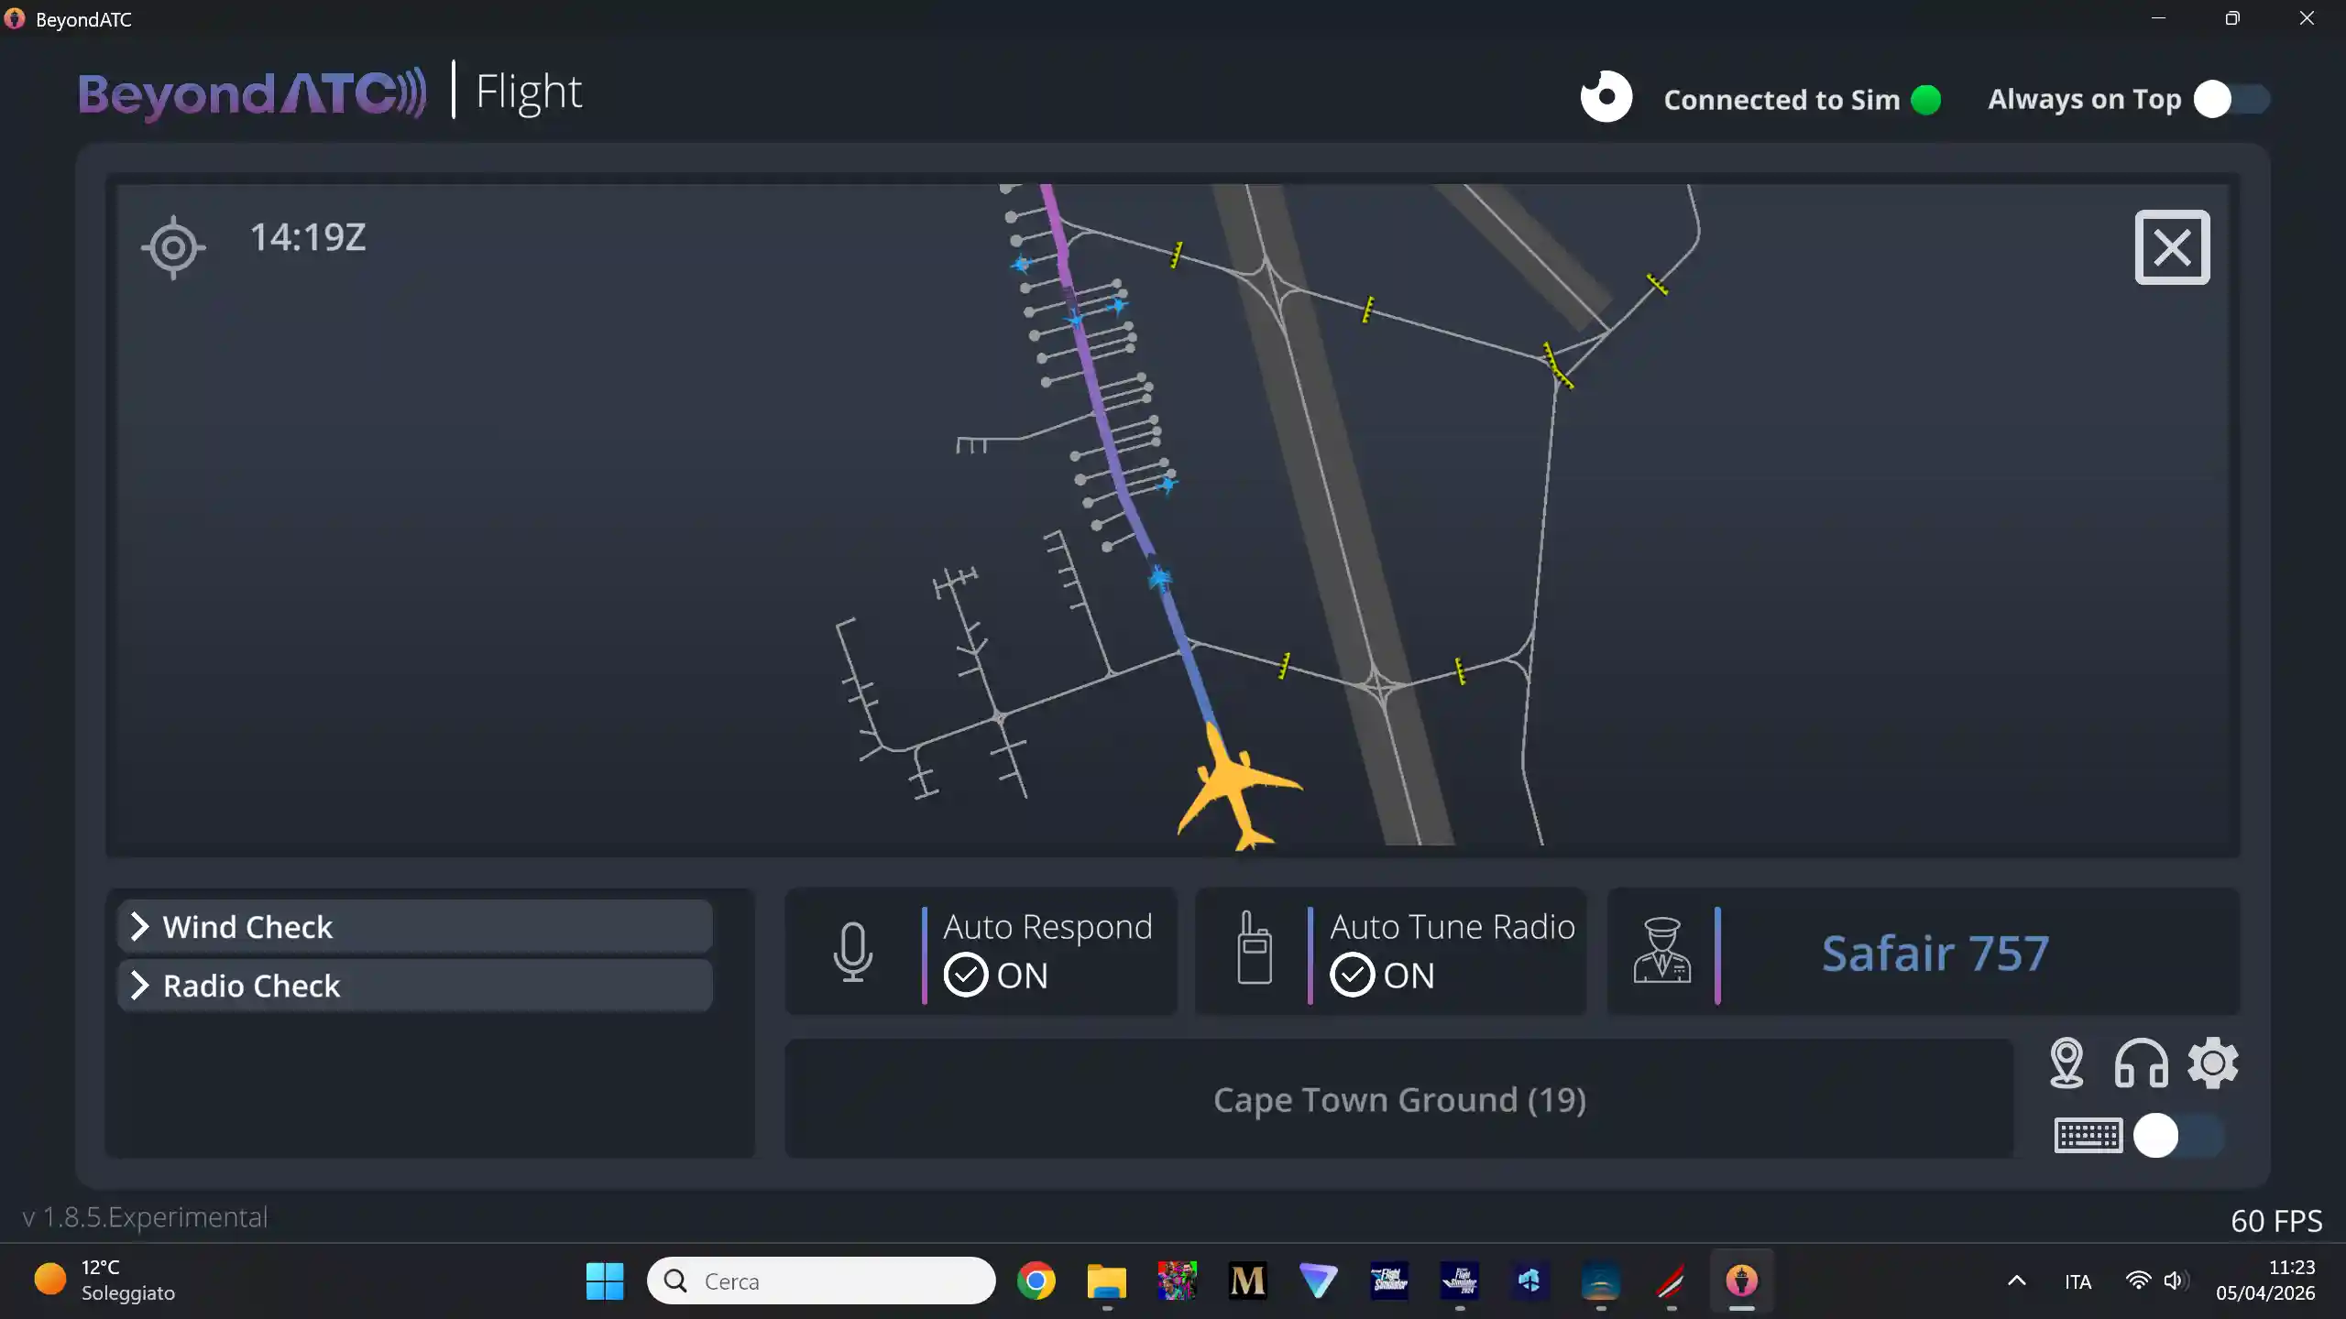Click the BeyondATC logo
The height and width of the screenshot is (1319, 2346).
tap(253, 93)
